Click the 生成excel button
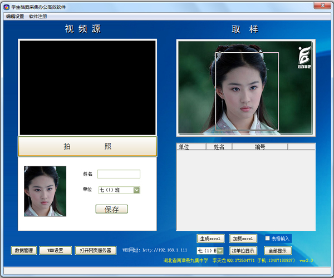This screenshot has height=278, width=334. pyautogui.click(x=210, y=239)
